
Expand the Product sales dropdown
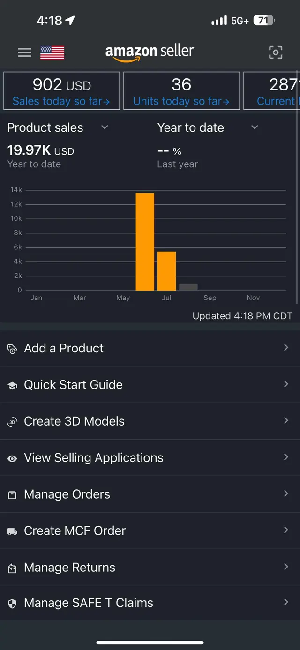pyautogui.click(x=105, y=127)
